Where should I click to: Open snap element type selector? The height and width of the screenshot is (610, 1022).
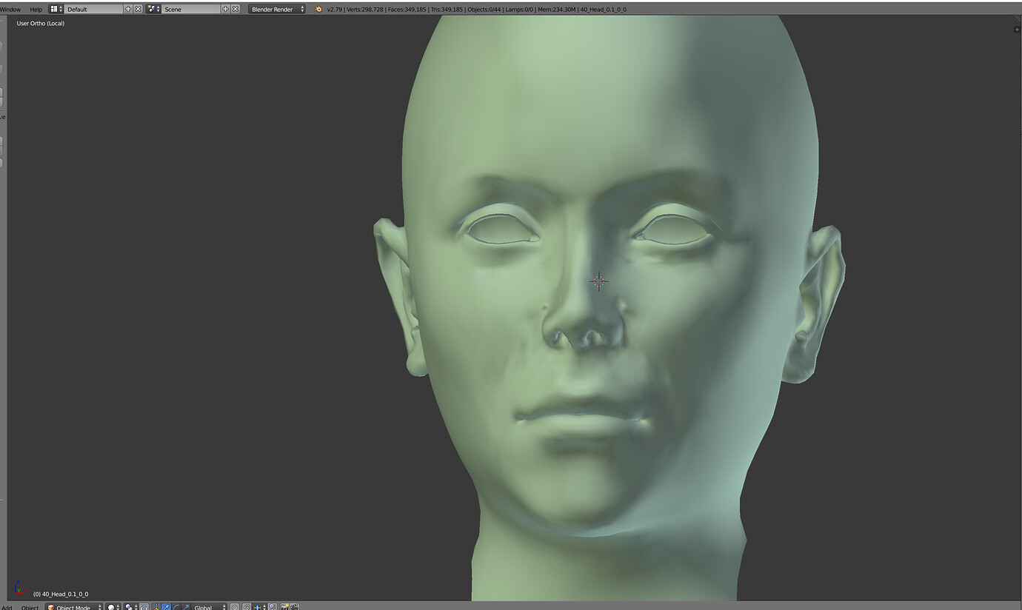pos(258,607)
